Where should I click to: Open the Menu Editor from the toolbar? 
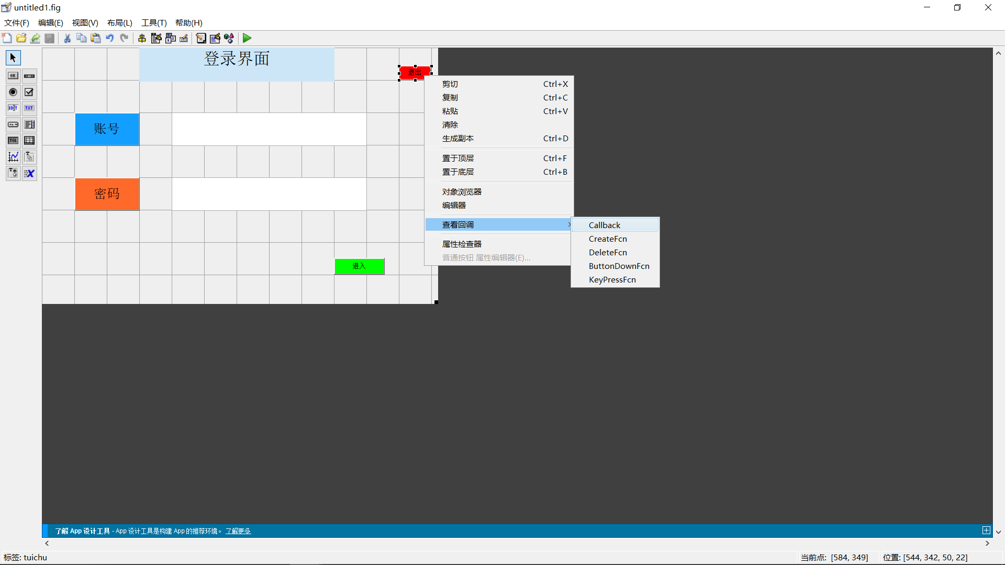(157, 38)
